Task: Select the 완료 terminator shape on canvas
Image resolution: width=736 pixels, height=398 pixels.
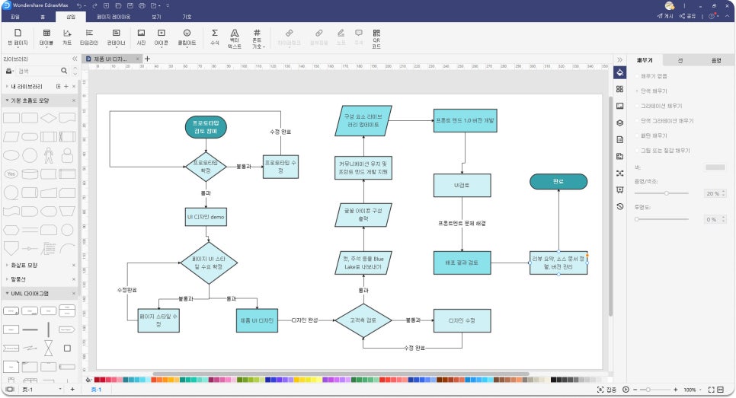Action: 558,181
